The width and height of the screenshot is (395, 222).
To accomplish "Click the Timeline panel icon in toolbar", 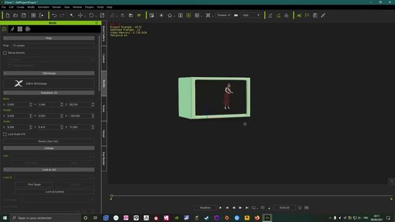I will (315, 15).
